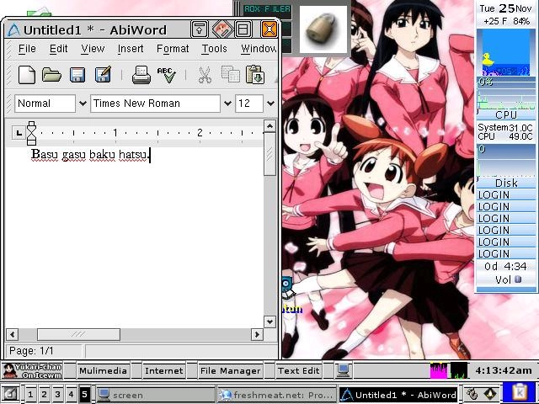539x404 pixels.
Task: Click the Internet taskbar button
Action: 164,370
